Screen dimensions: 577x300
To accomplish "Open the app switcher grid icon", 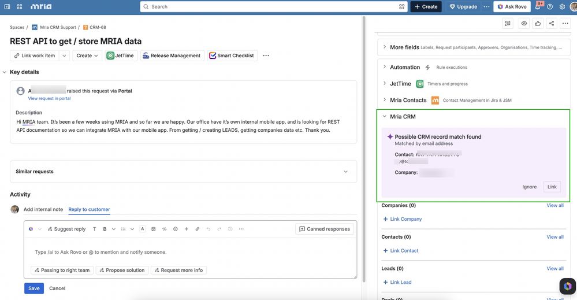I will point(20,6).
